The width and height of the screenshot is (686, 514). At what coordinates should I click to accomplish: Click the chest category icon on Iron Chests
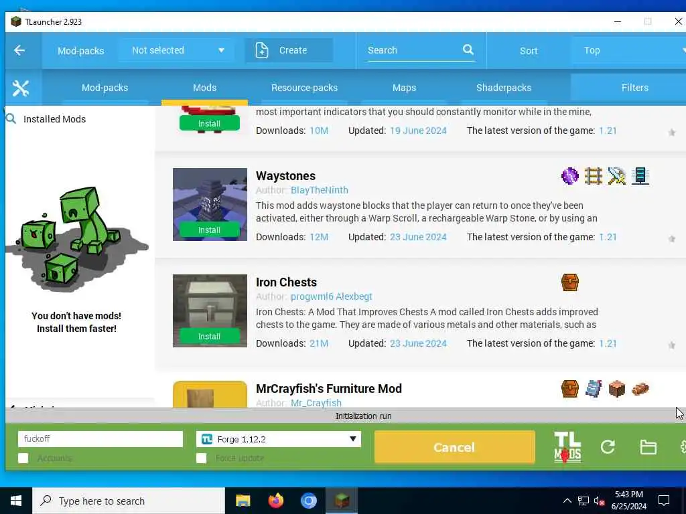569,282
